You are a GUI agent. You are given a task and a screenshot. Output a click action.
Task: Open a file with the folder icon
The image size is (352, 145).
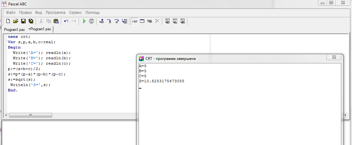pyautogui.click(x=15, y=21)
